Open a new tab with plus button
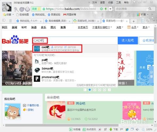Screen dimensions: 157x132 pos(133,21)
